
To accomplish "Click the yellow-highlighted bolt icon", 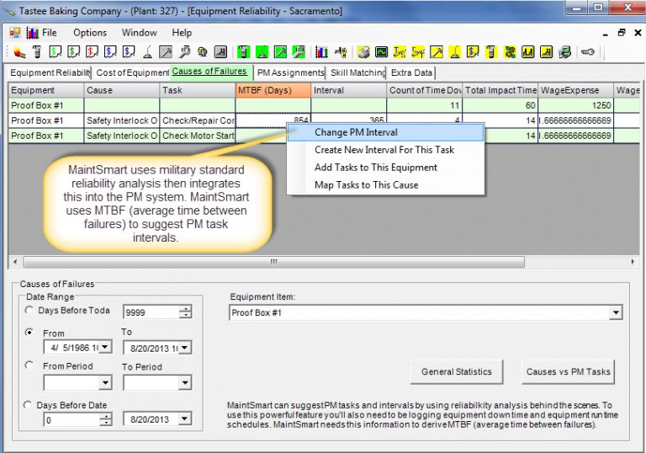I will (491, 52).
